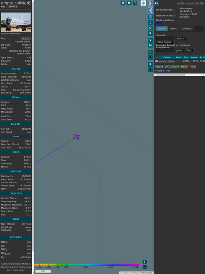The height and width of the screenshot is (274, 205).
Task: Toggle the R map option button
Action: [150, 64]
